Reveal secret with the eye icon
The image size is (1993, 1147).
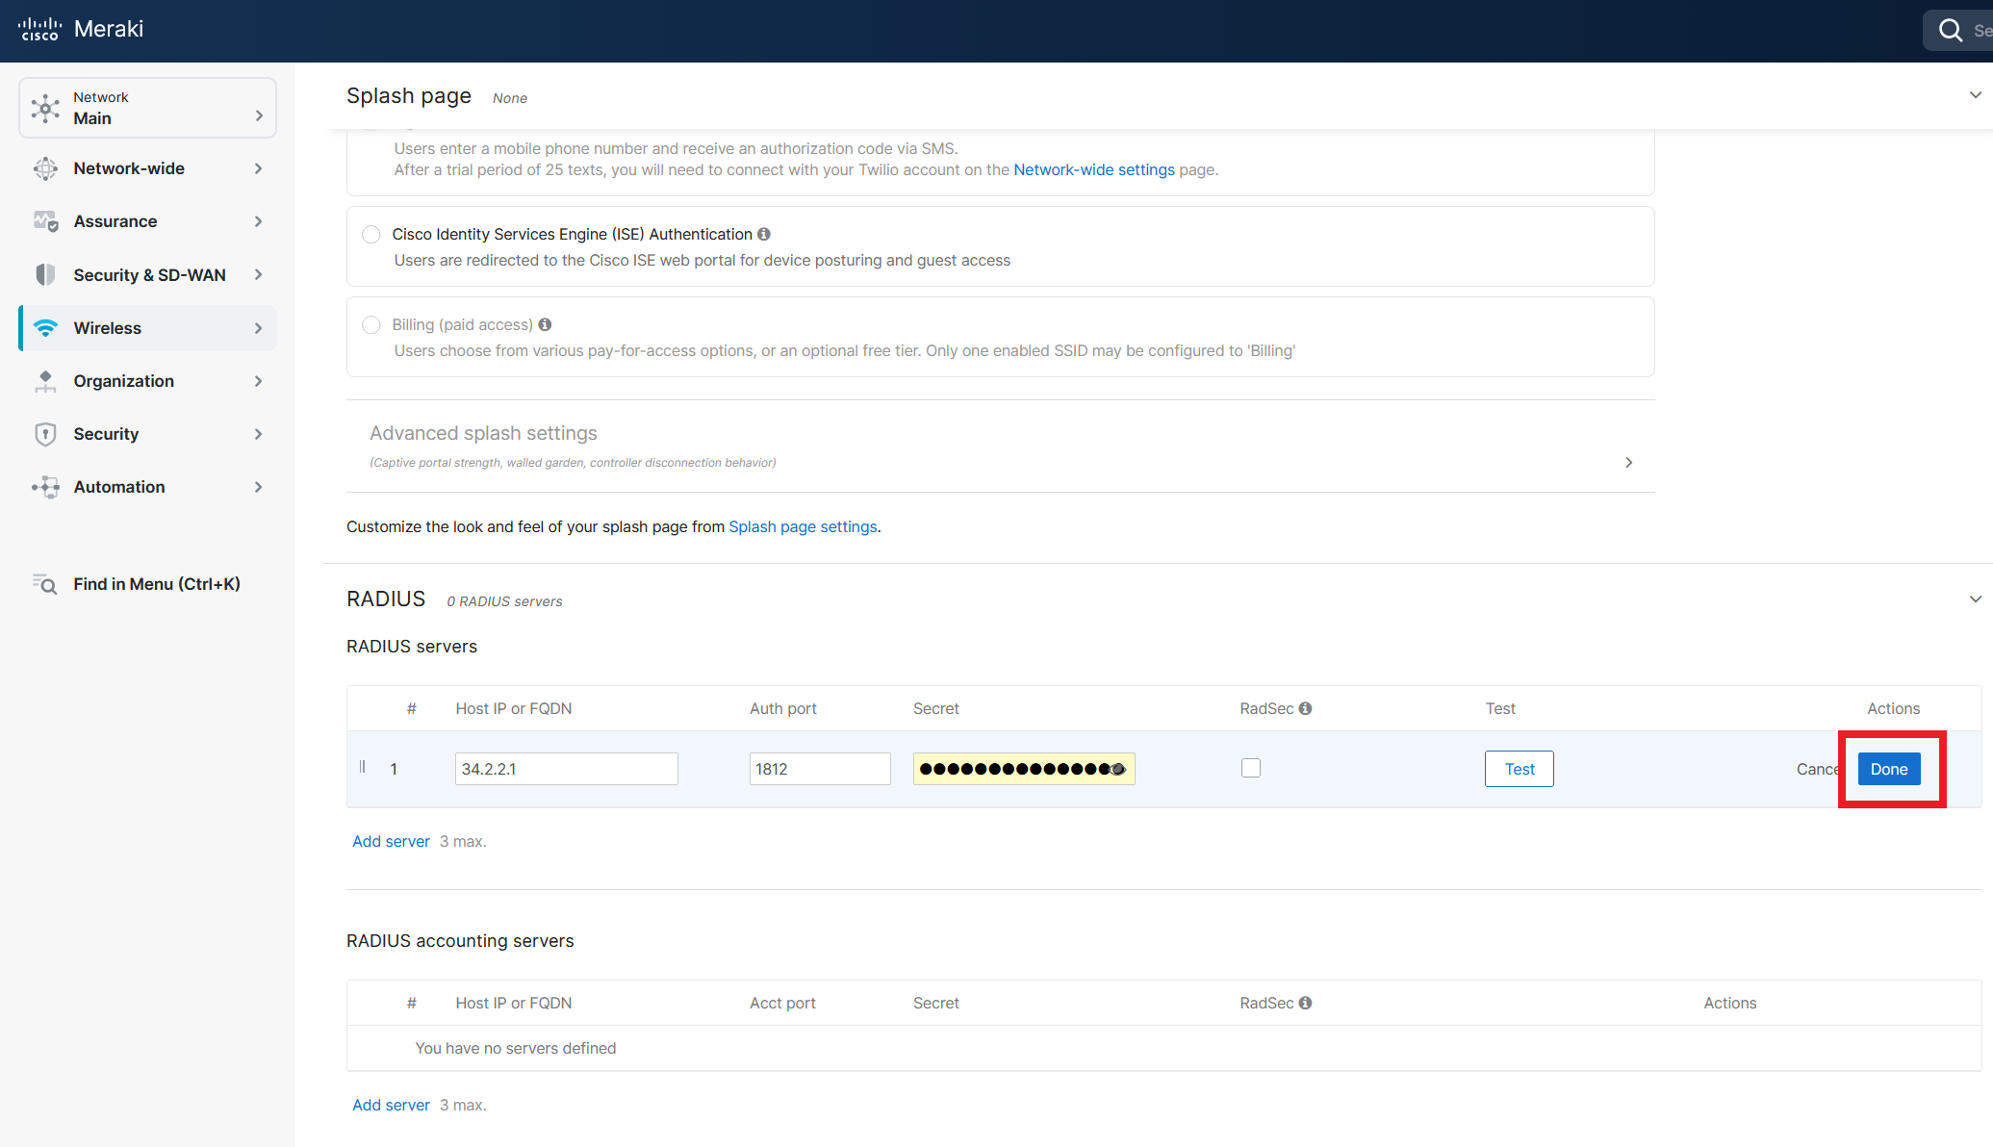(1117, 769)
